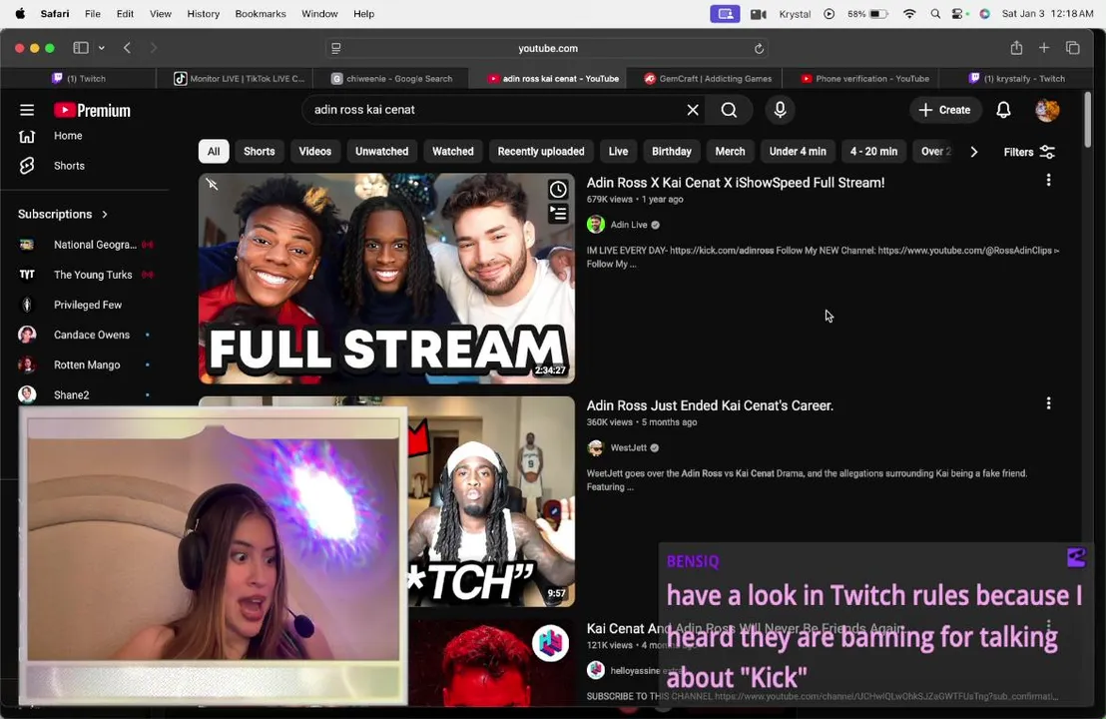Screen dimensions: 1106x719
Task: Open more options for the iShowSpeed Full Stream video
Action: pyautogui.click(x=1048, y=181)
